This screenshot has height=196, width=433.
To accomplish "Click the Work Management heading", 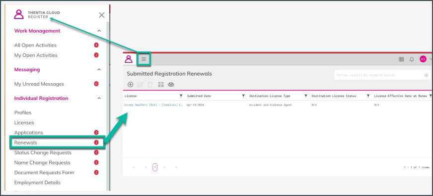I will pos(37,31).
